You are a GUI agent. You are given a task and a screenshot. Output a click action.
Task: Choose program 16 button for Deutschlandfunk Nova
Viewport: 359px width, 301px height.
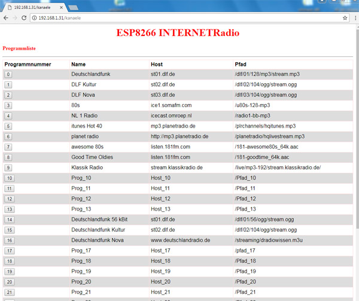pyautogui.click(x=9, y=240)
